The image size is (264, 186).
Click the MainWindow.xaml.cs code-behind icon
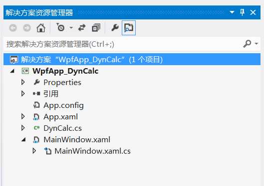47,151
